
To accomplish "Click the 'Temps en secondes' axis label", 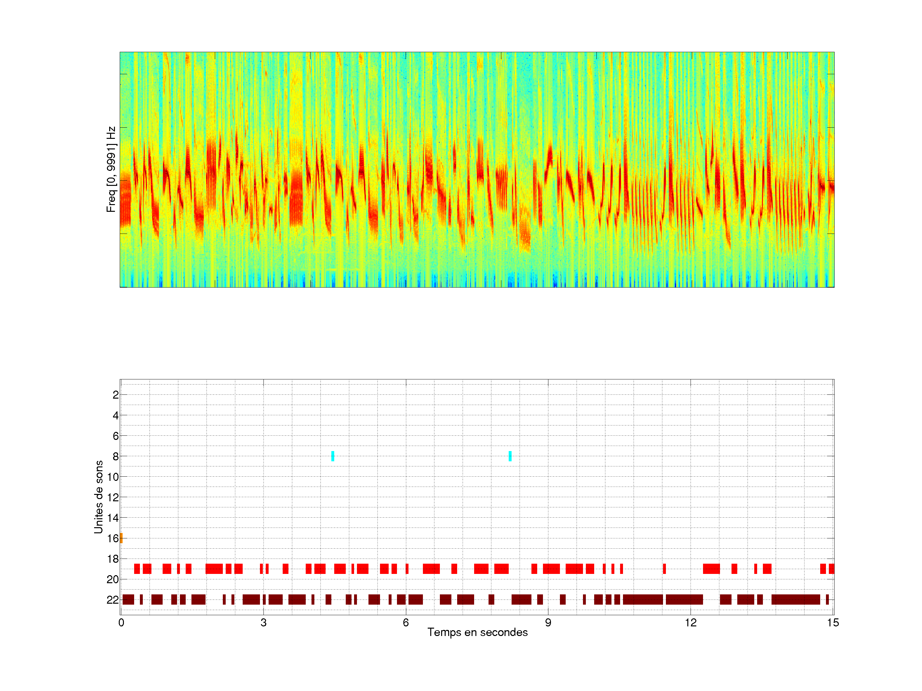I will [477, 632].
